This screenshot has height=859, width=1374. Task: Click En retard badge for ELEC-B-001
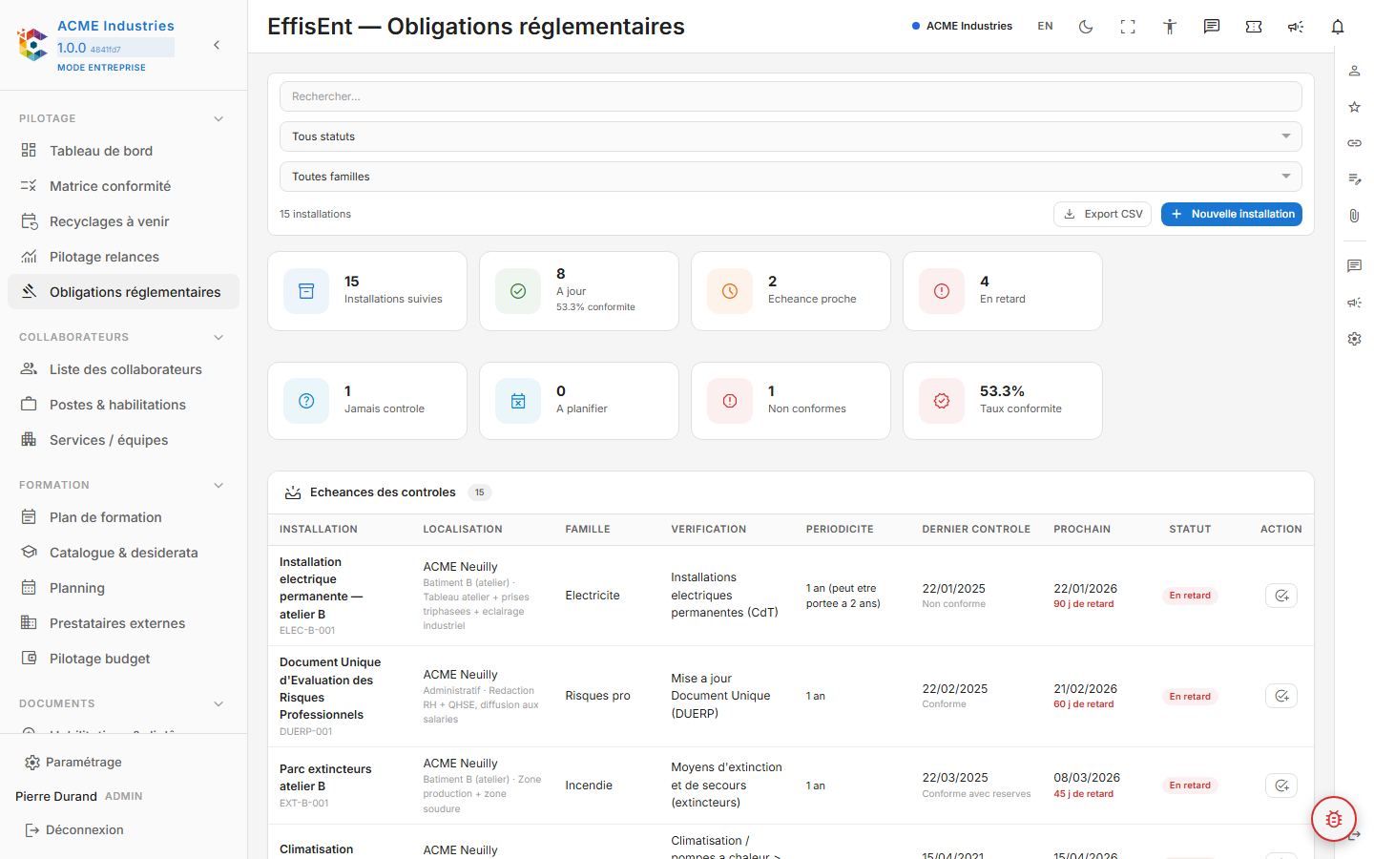[x=1190, y=596]
